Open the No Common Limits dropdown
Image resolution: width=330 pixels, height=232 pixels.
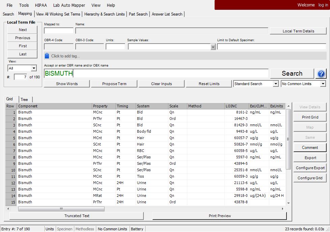[x=303, y=84]
